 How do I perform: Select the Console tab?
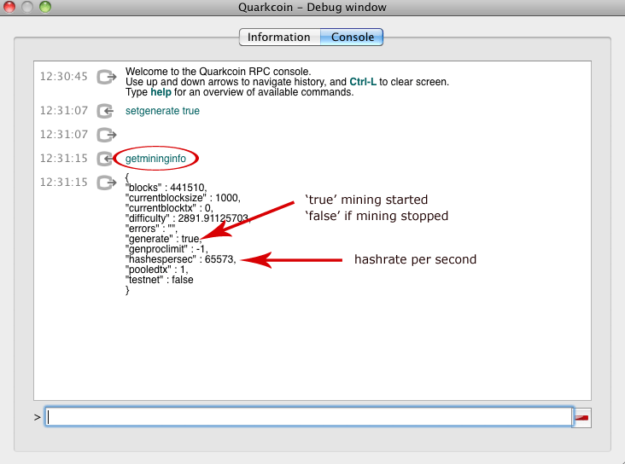coord(352,37)
